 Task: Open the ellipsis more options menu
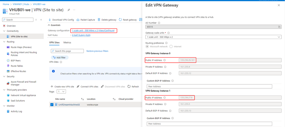pyautogui.click(x=74, y=10)
